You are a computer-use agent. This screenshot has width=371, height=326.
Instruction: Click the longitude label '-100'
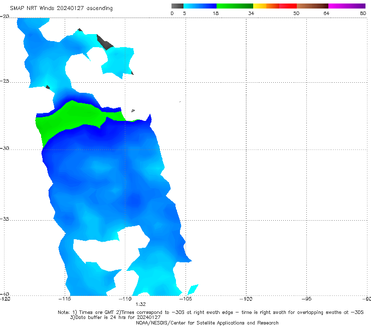pos(246,299)
